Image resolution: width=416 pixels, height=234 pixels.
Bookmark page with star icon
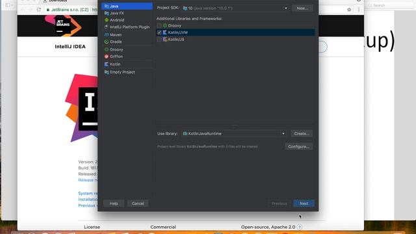(x=349, y=10)
